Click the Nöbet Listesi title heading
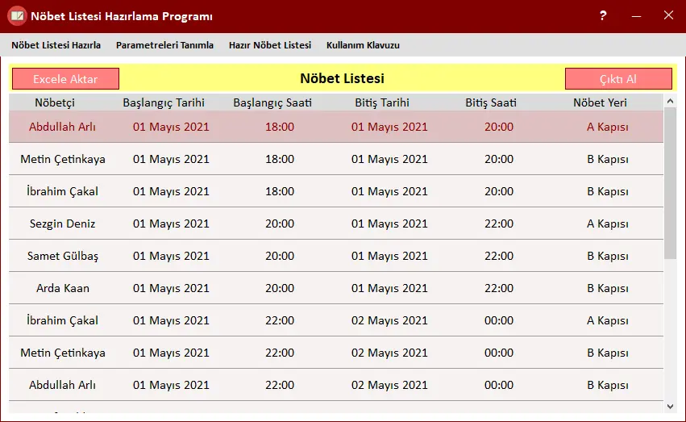Screen dimensions: 686x422 (342, 78)
